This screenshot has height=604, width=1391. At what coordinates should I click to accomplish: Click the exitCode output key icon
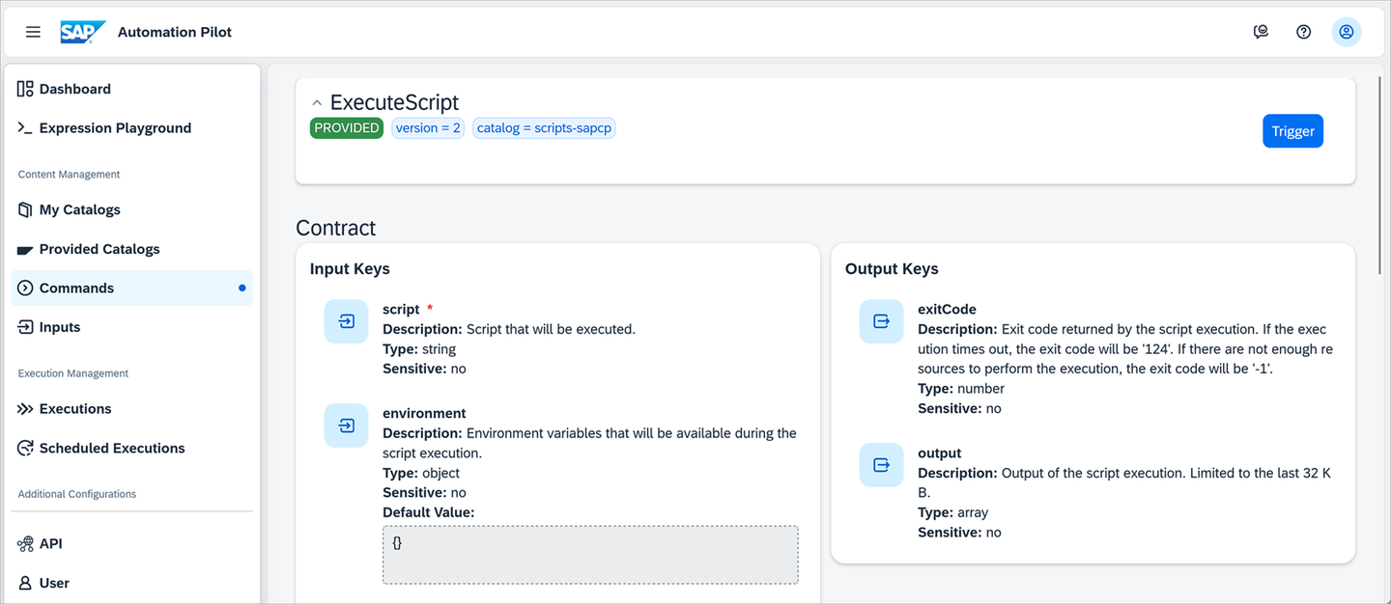click(x=881, y=321)
